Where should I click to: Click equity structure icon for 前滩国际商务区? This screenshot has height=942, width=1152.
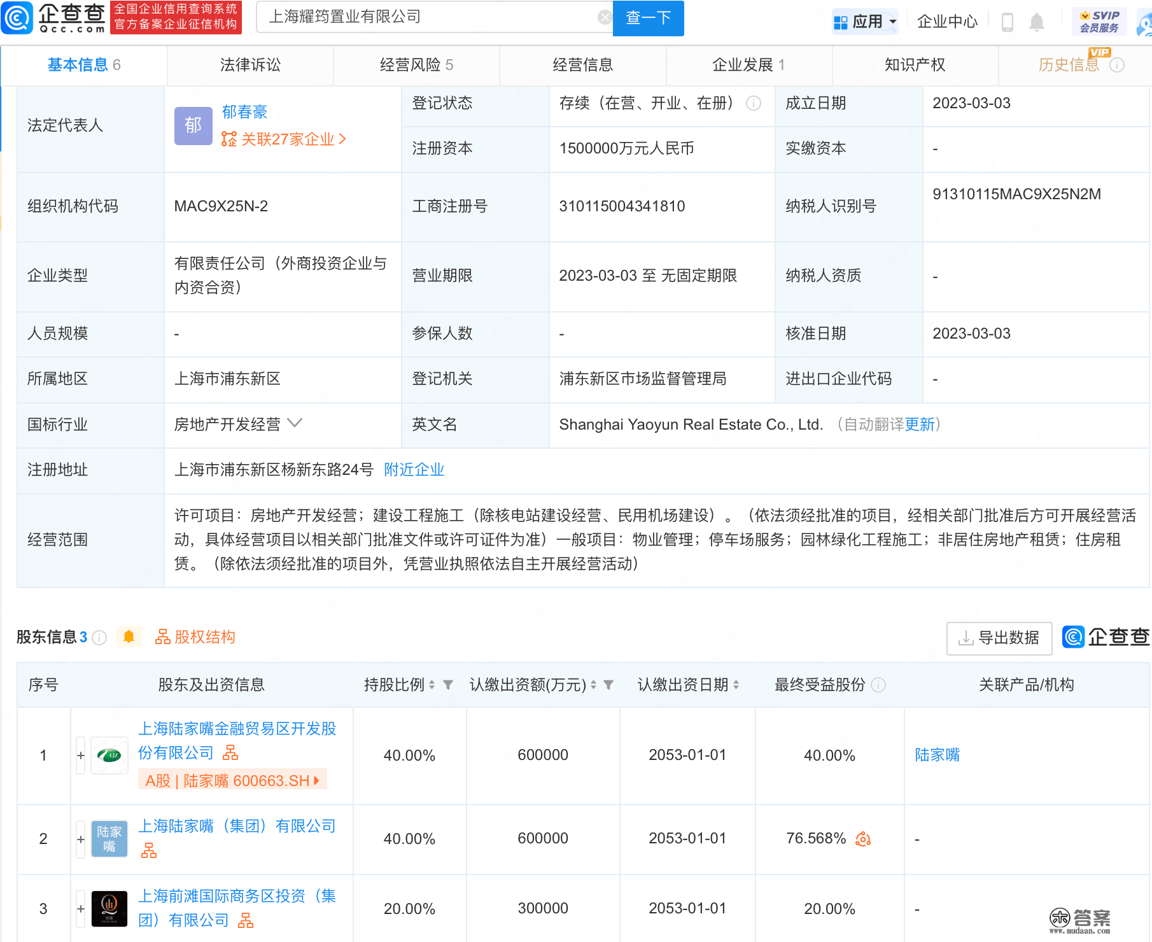click(x=246, y=920)
